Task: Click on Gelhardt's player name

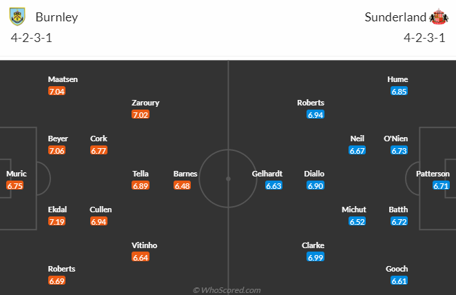Action: (267, 174)
